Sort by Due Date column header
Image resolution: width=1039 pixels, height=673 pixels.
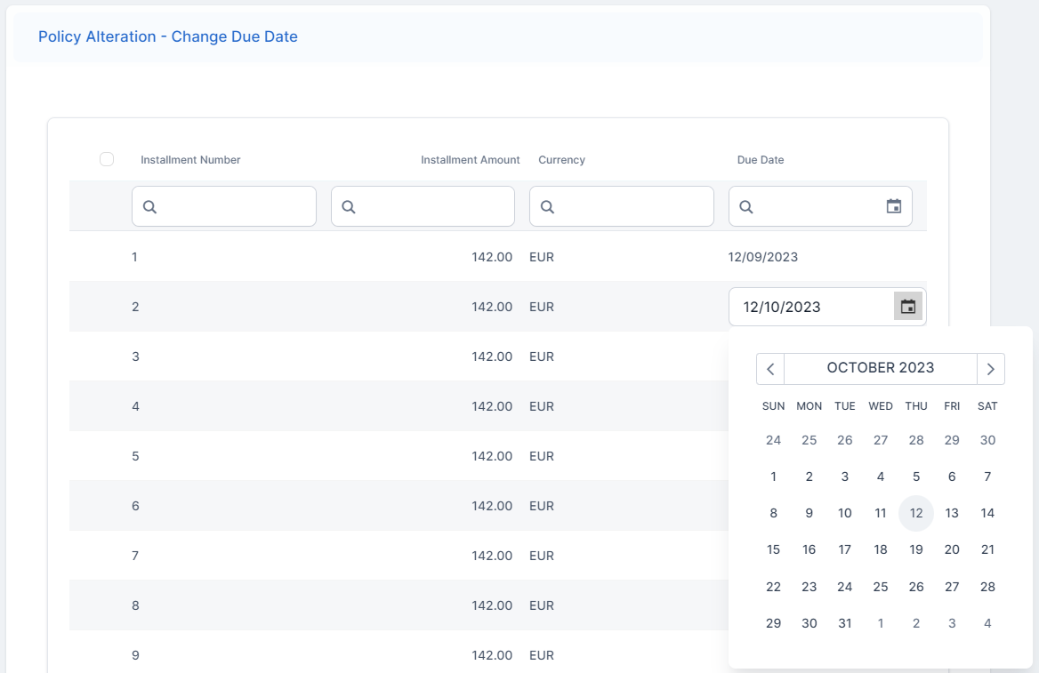point(761,160)
